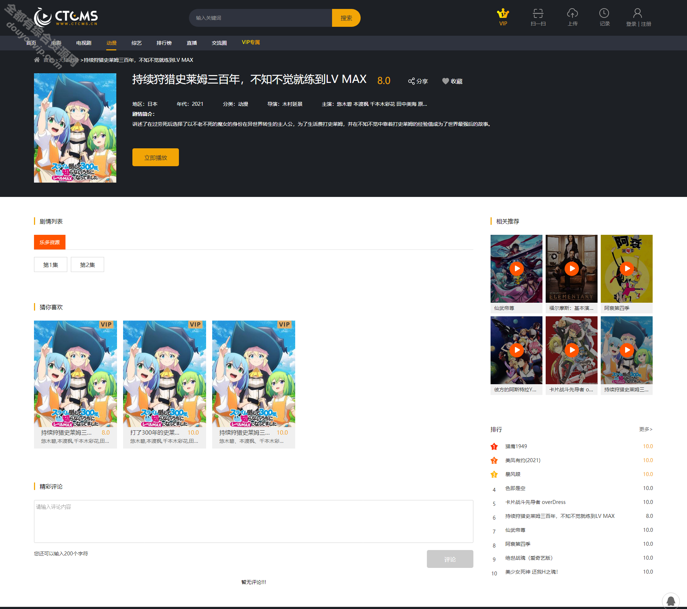Focus the keyword search input field

coord(260,18)
